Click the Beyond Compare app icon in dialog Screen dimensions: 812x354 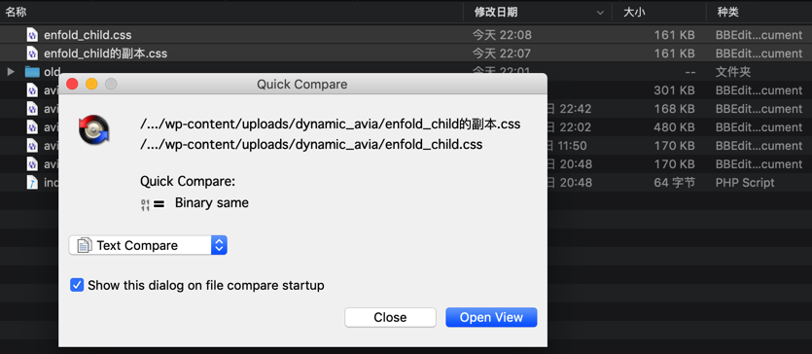94,129
